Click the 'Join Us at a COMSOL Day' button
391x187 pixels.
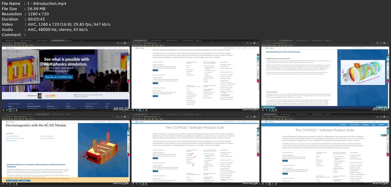[x=58, y=77]
